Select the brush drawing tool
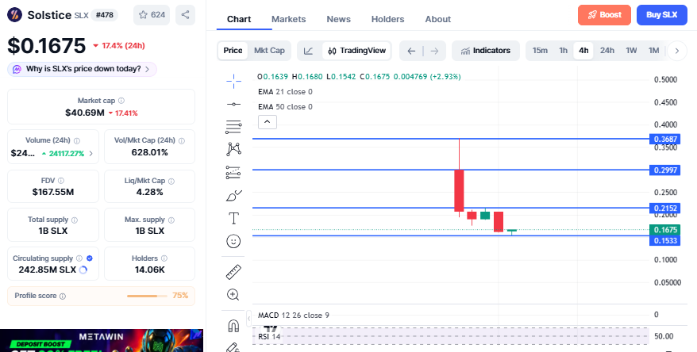This screenshot has width=697, height=352. tap(233, 195)
